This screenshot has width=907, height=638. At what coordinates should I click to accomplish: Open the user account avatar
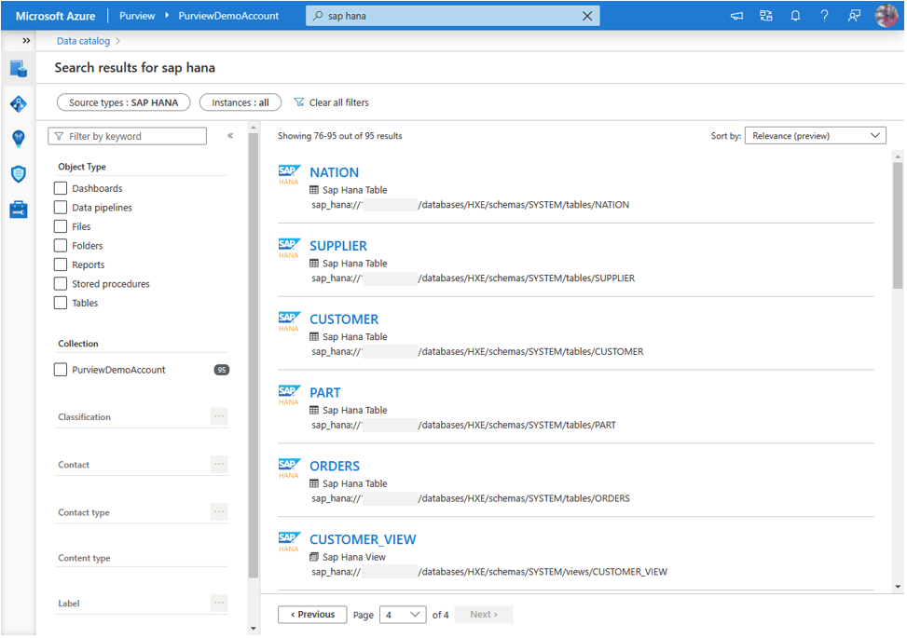click(886, 16)
